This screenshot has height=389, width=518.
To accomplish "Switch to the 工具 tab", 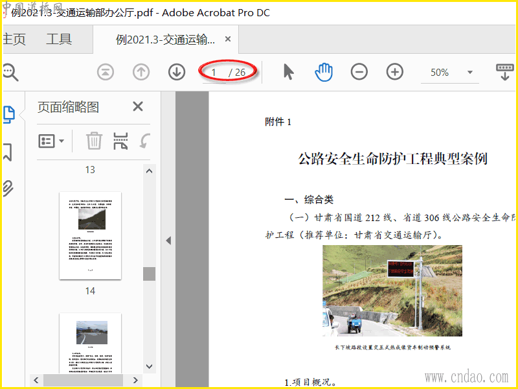I will point(59,39).
